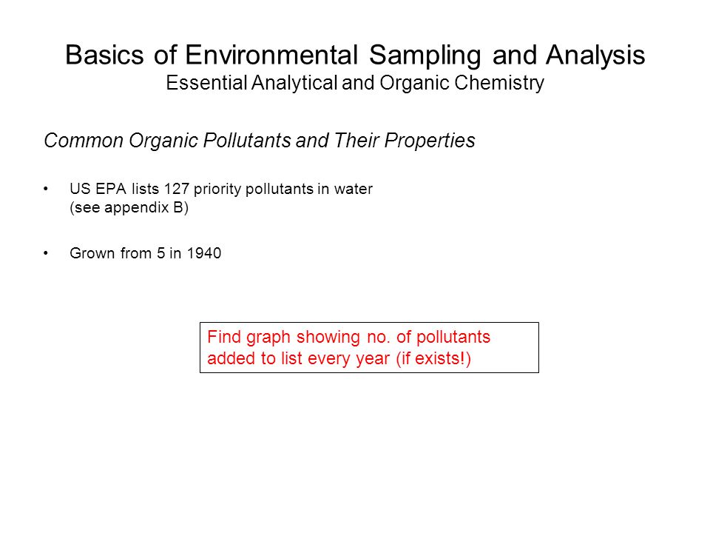The image size is (710, 533).
Task: Click the US EPA lists 127 priority pollutants line
Action: 221,189
